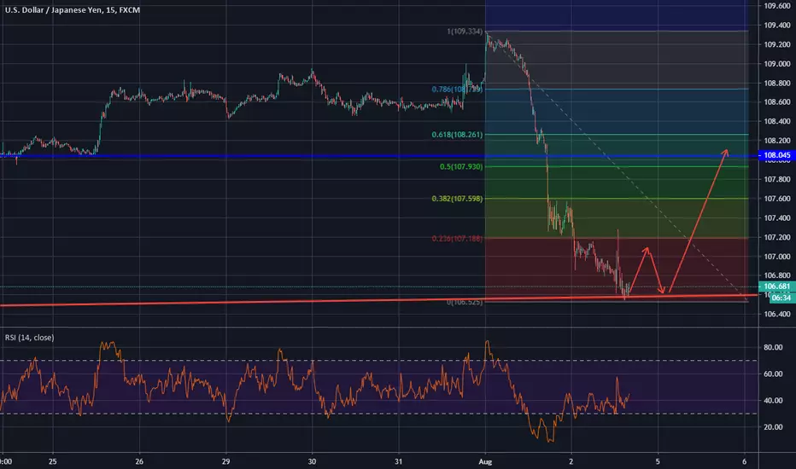Click the 109.400 price axis label
This screenshot has height=469, width=796.
(x=776, y=25)
